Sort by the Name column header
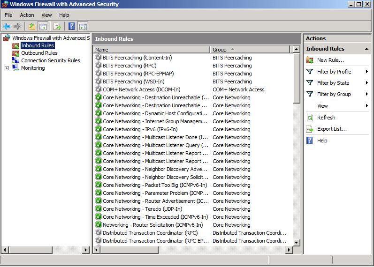Viewport: 374px width, 267px height. 152,50
